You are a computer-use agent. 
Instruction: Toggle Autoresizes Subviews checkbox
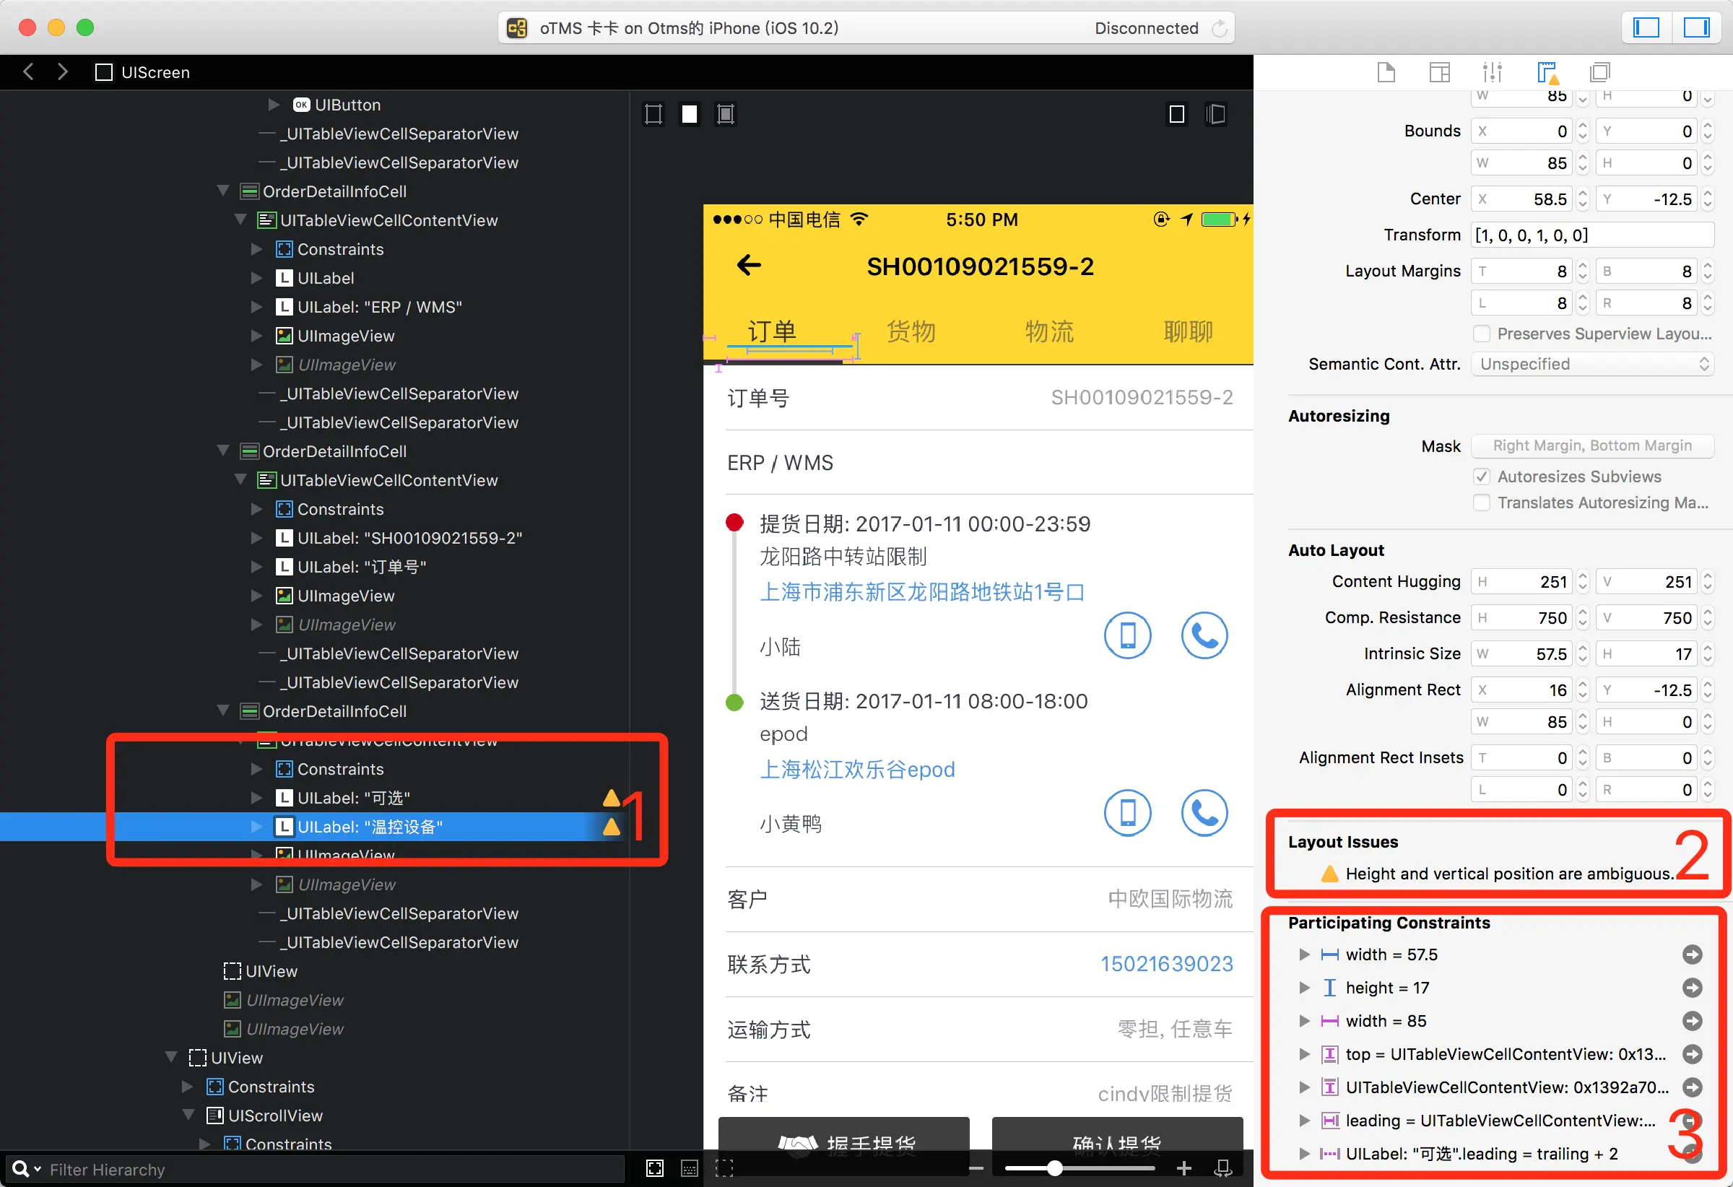(1482, 477)
